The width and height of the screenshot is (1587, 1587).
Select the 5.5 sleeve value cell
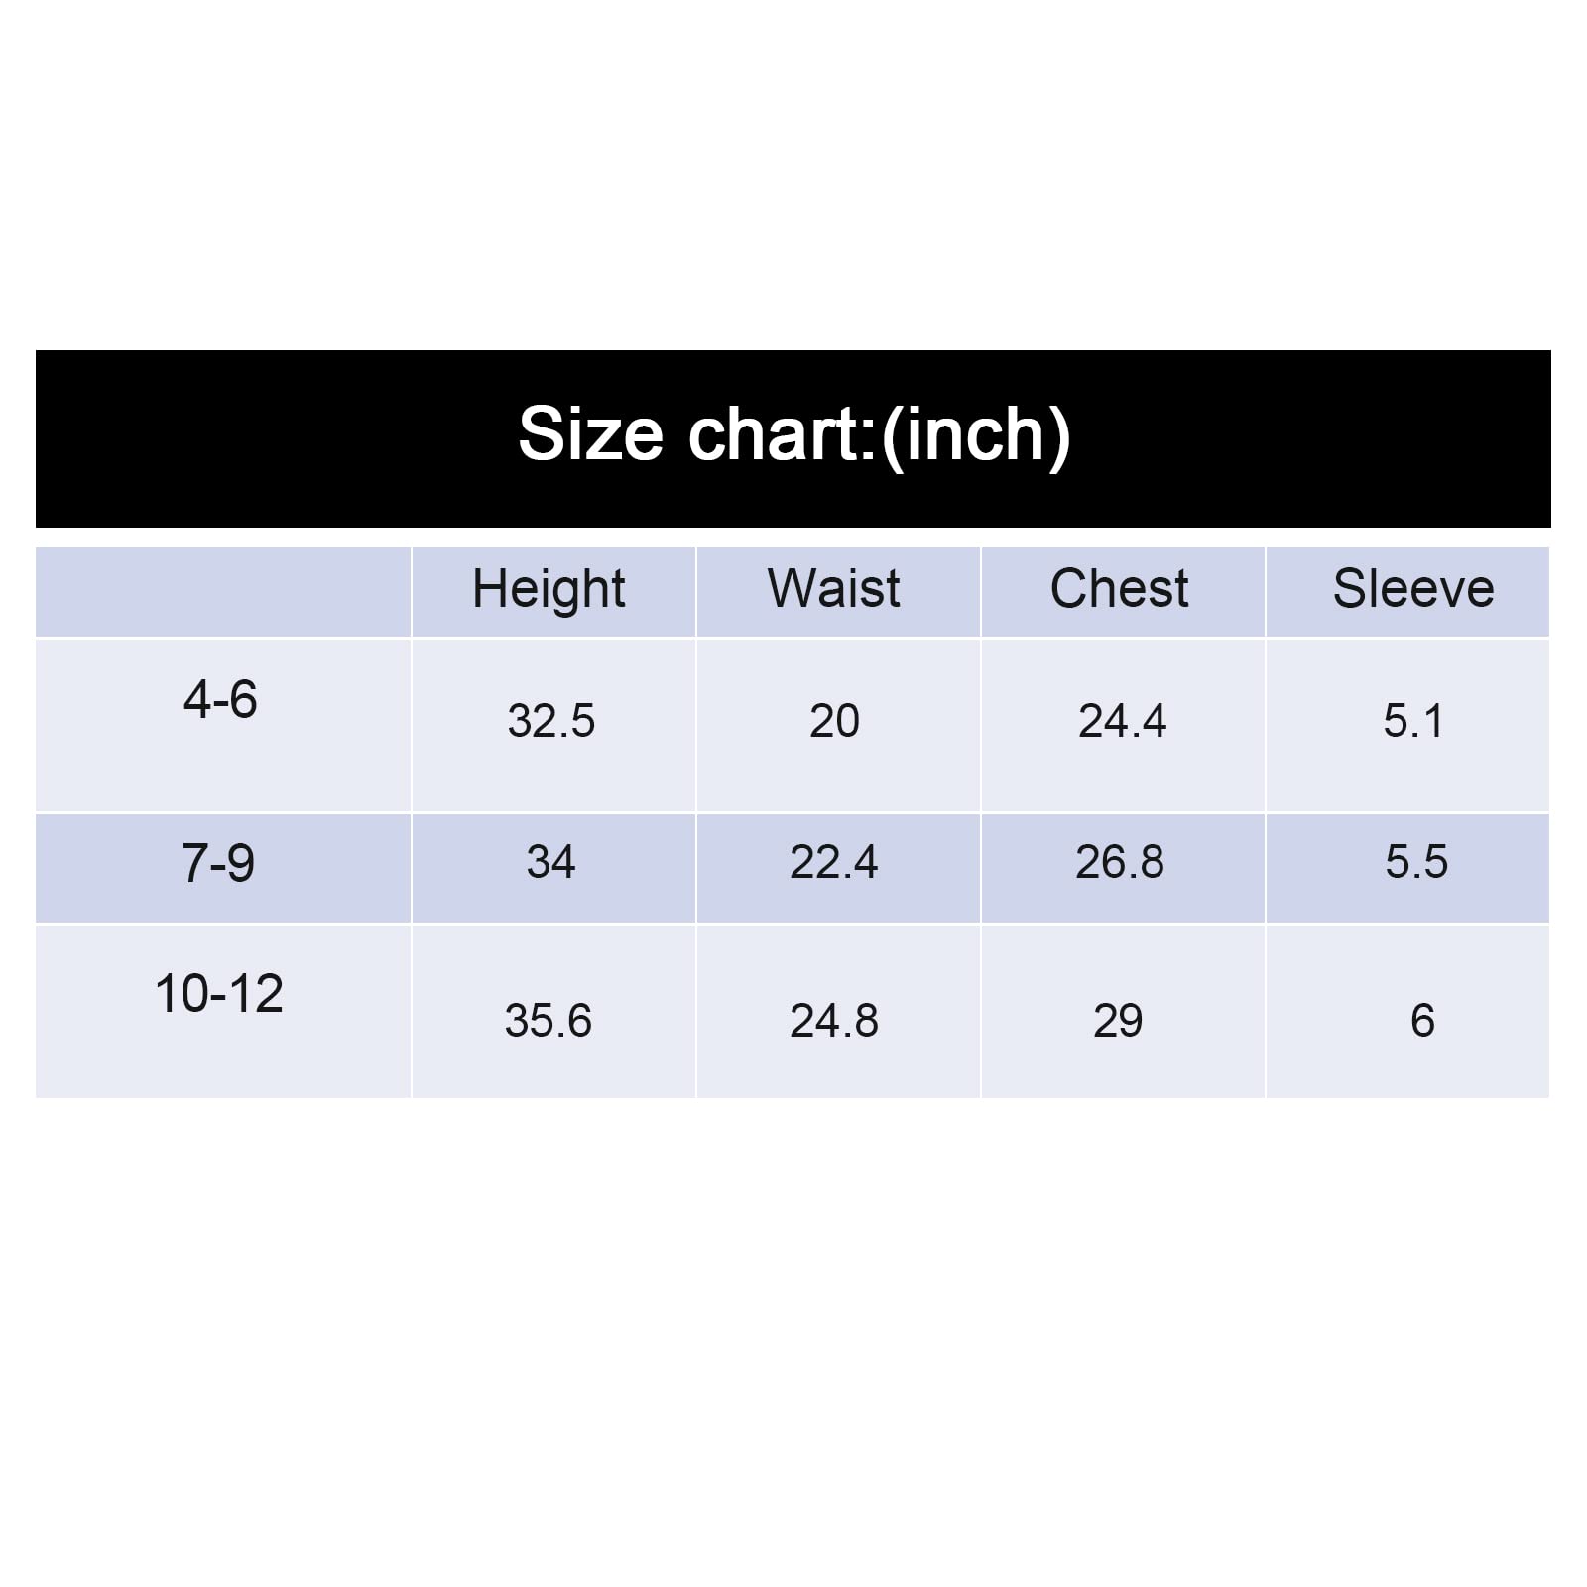pyautogui.click(x=1415, y=862)
